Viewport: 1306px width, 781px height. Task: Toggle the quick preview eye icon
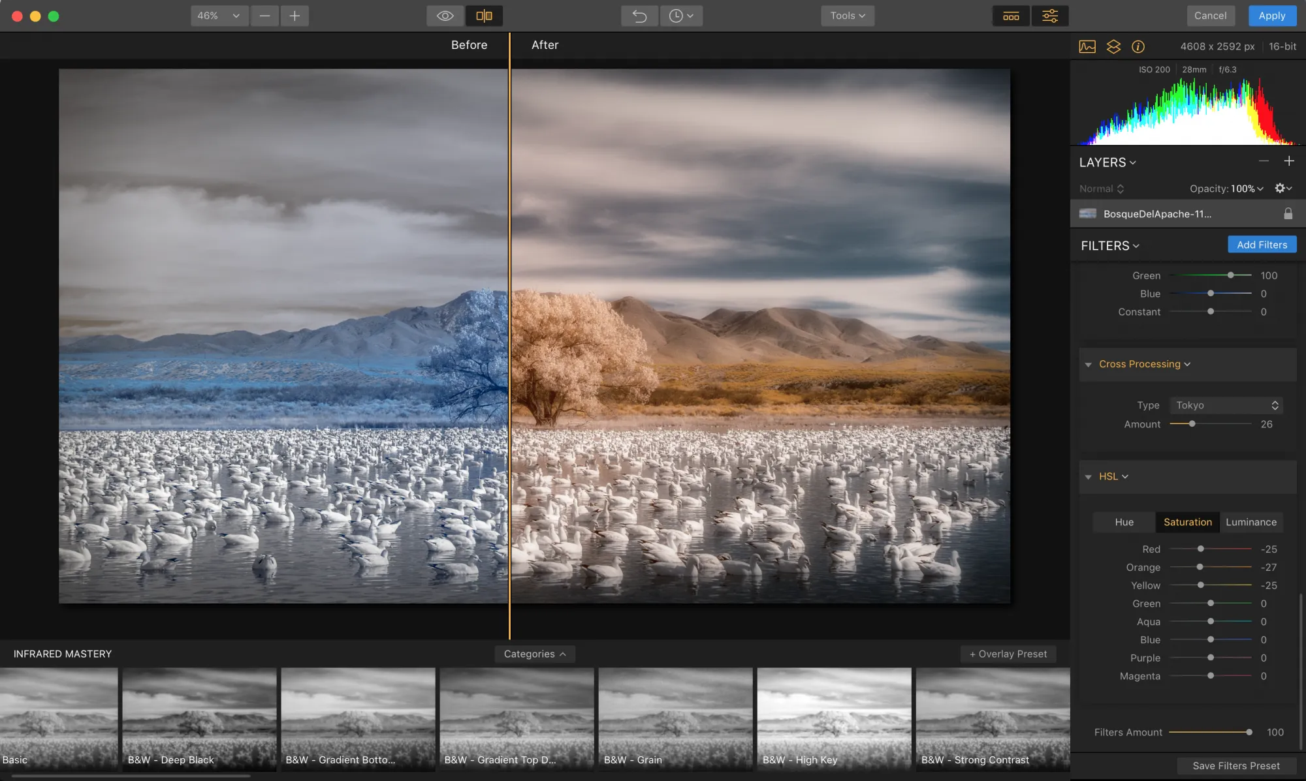tap(445, 16)
